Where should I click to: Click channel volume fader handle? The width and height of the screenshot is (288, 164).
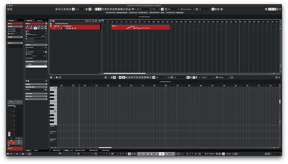9,134
